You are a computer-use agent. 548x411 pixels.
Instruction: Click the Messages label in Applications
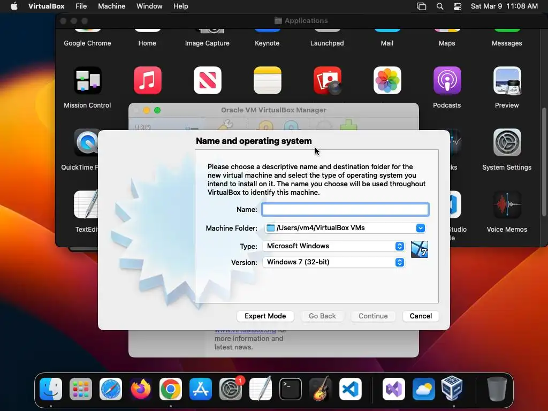507,43
